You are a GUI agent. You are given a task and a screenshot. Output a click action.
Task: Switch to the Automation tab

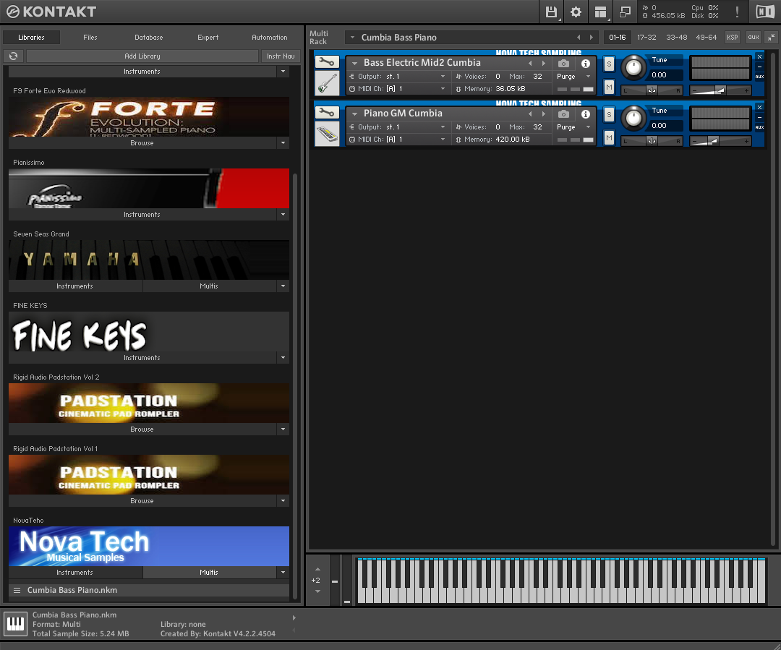270,38
